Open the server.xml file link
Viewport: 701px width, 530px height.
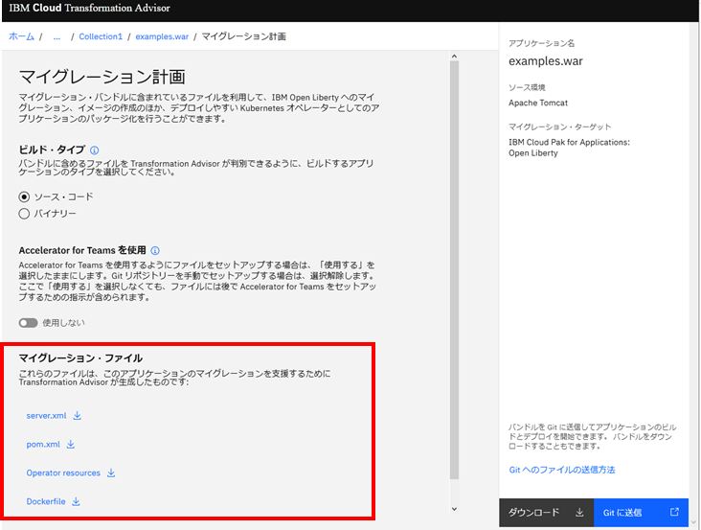point(47,416)
